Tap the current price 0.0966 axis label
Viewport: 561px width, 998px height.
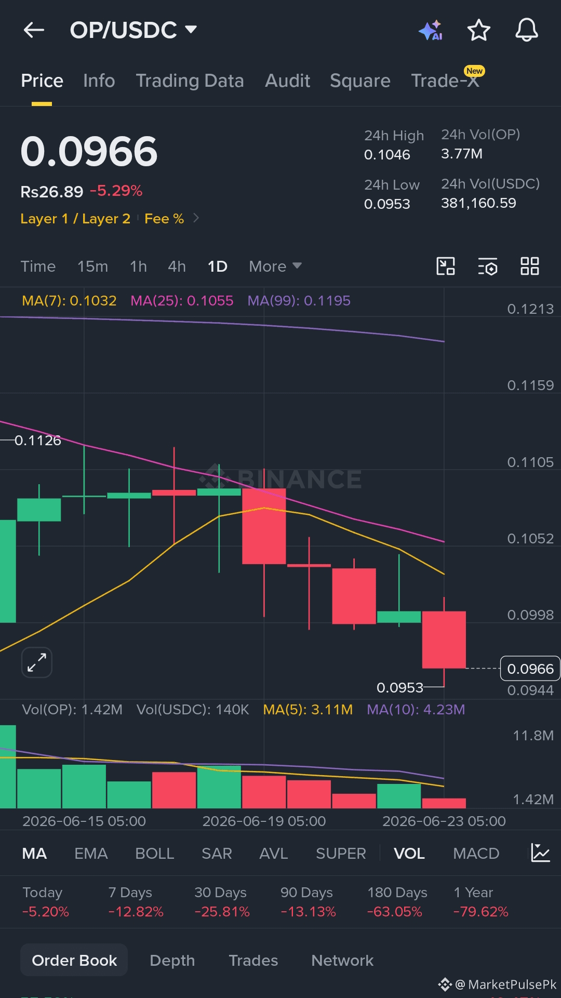click(x=530, y=669)
